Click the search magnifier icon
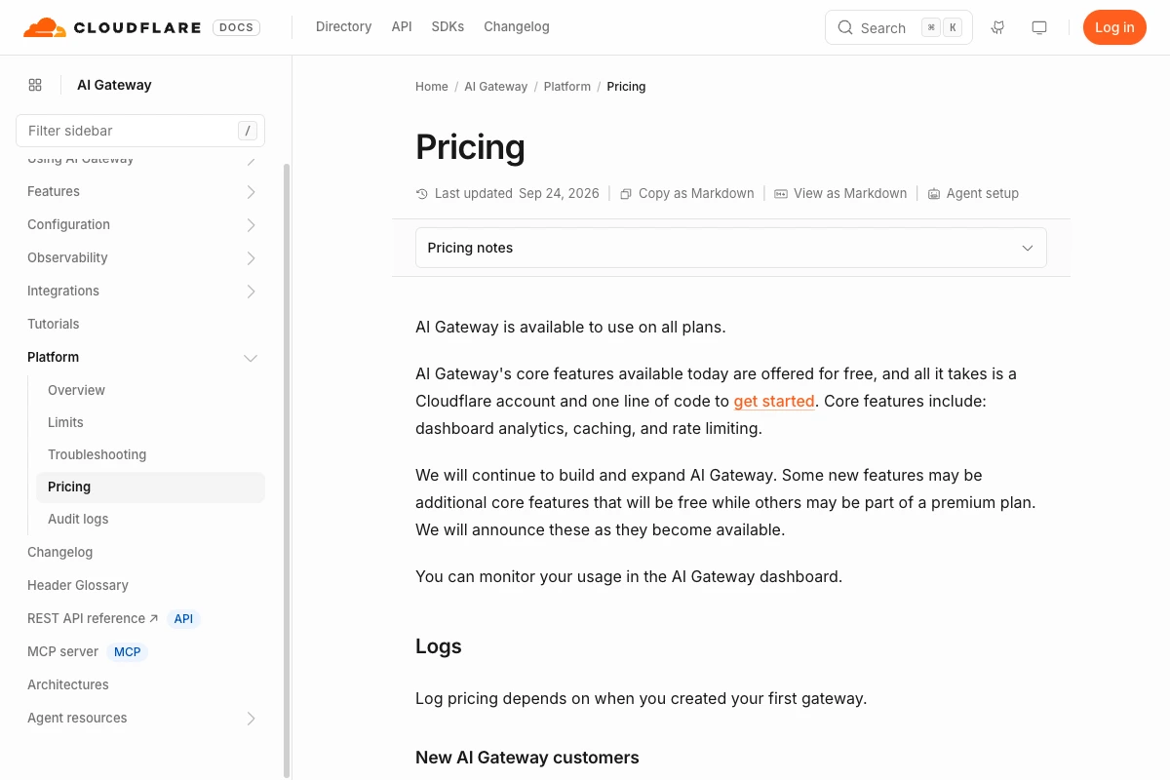Screen dimensions: 1170x780 tap(845, 27)
